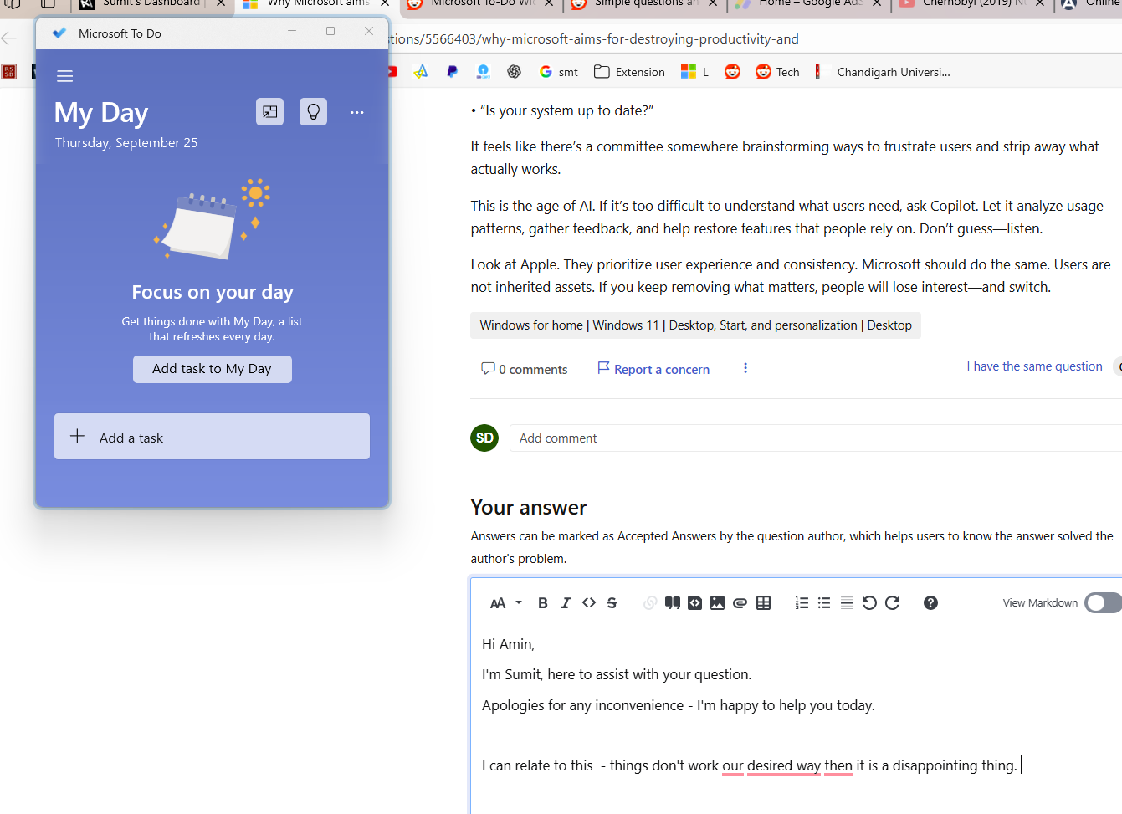Click the 'Hi Amin,' line in editor
Image resolution: width=1122 pixels, height=814 pixels.
(508, 644)
